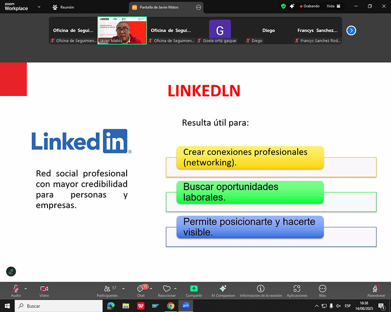This screenshot has width=391, height=312.
Task: Open share options ellipsis on Pantalla tab
Action: tap(198, 7)
